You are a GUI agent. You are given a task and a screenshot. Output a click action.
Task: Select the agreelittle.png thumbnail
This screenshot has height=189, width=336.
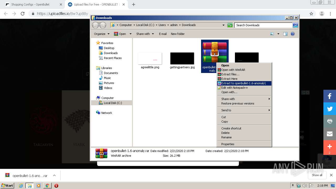150,58
